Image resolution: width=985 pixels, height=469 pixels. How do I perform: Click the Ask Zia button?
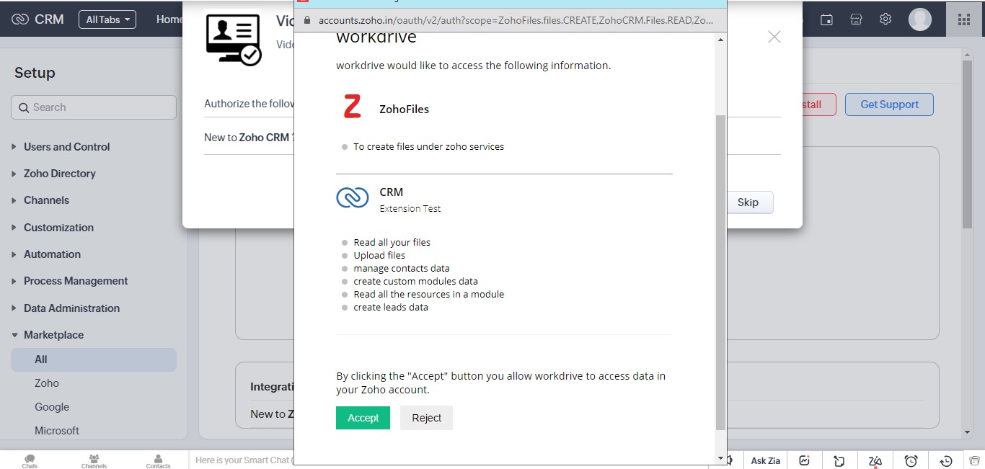point(765,460)
